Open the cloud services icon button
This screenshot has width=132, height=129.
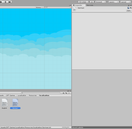click(92, 2)
